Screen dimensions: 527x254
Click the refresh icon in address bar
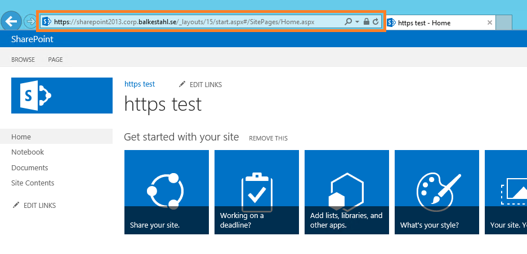(376, 22)
